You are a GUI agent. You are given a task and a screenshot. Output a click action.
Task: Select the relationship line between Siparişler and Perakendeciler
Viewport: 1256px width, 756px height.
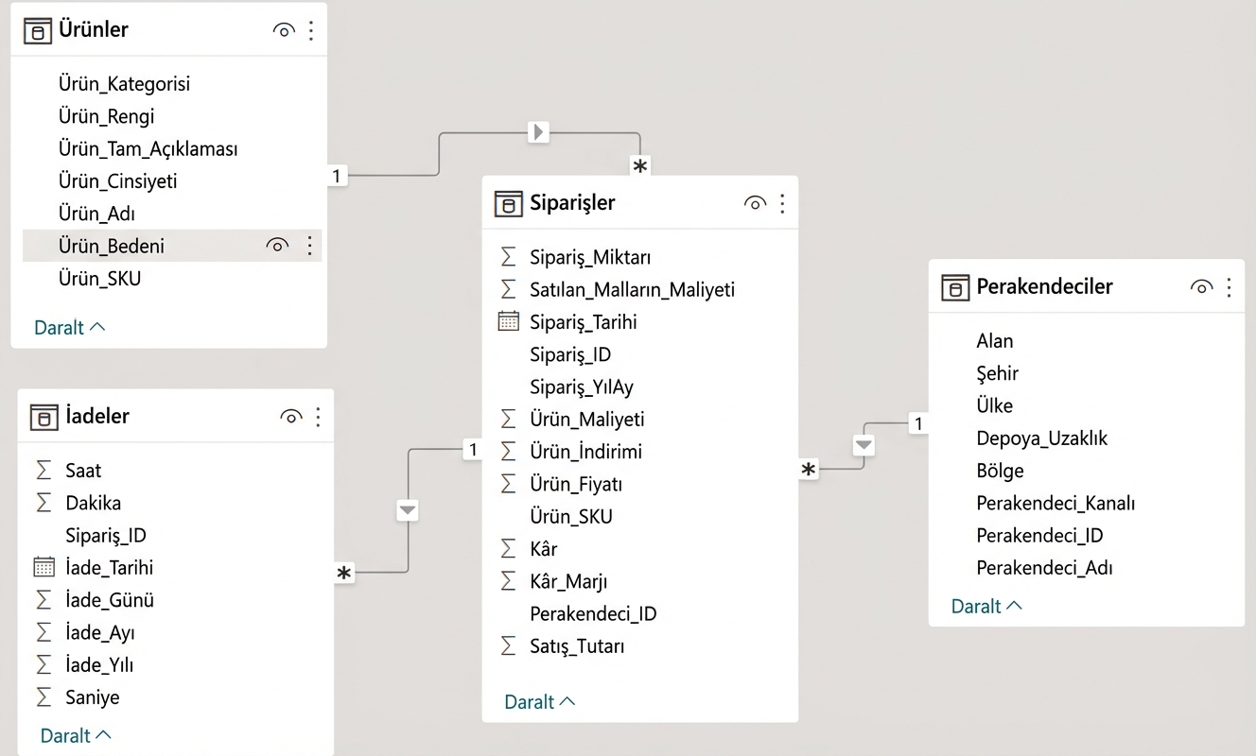863,443
